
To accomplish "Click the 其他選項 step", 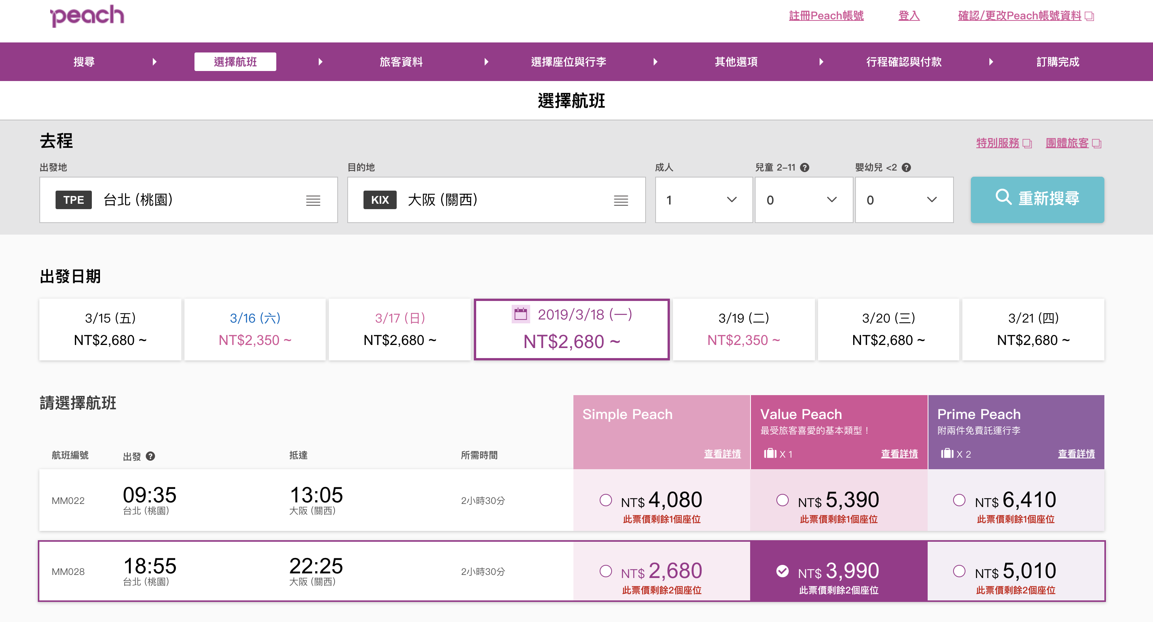I will (x=736, y=62).
